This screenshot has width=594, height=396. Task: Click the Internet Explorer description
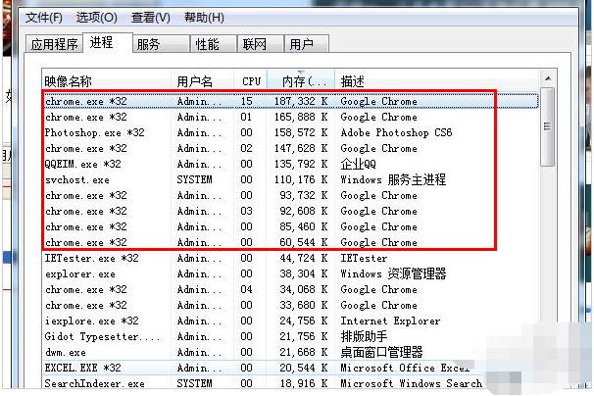tap(390, 321)
